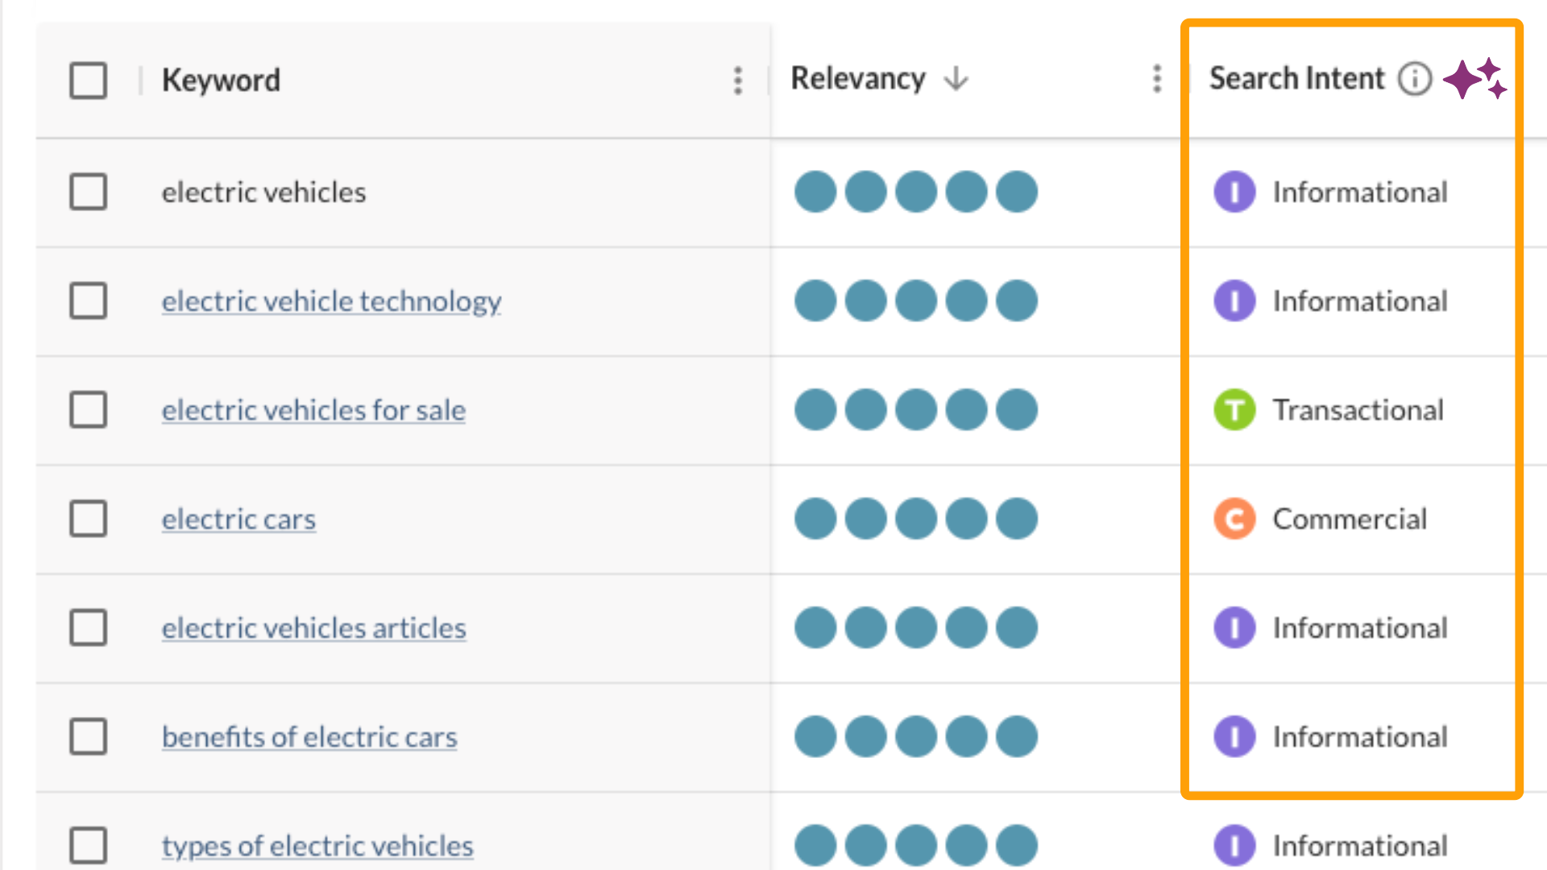Open Keyword column three-dot options menu
The width and height of the screenshot is (1547, 870).
click(737, 81)
